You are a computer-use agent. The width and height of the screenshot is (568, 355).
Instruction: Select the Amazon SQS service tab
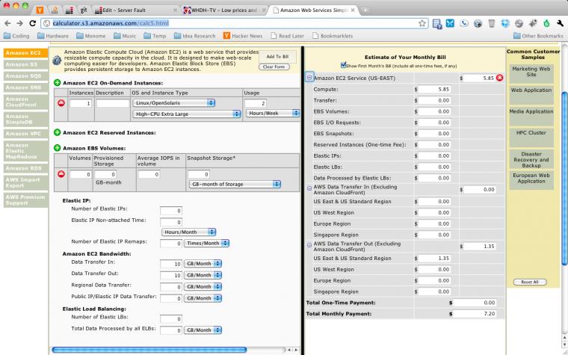(x=25, y=76)
